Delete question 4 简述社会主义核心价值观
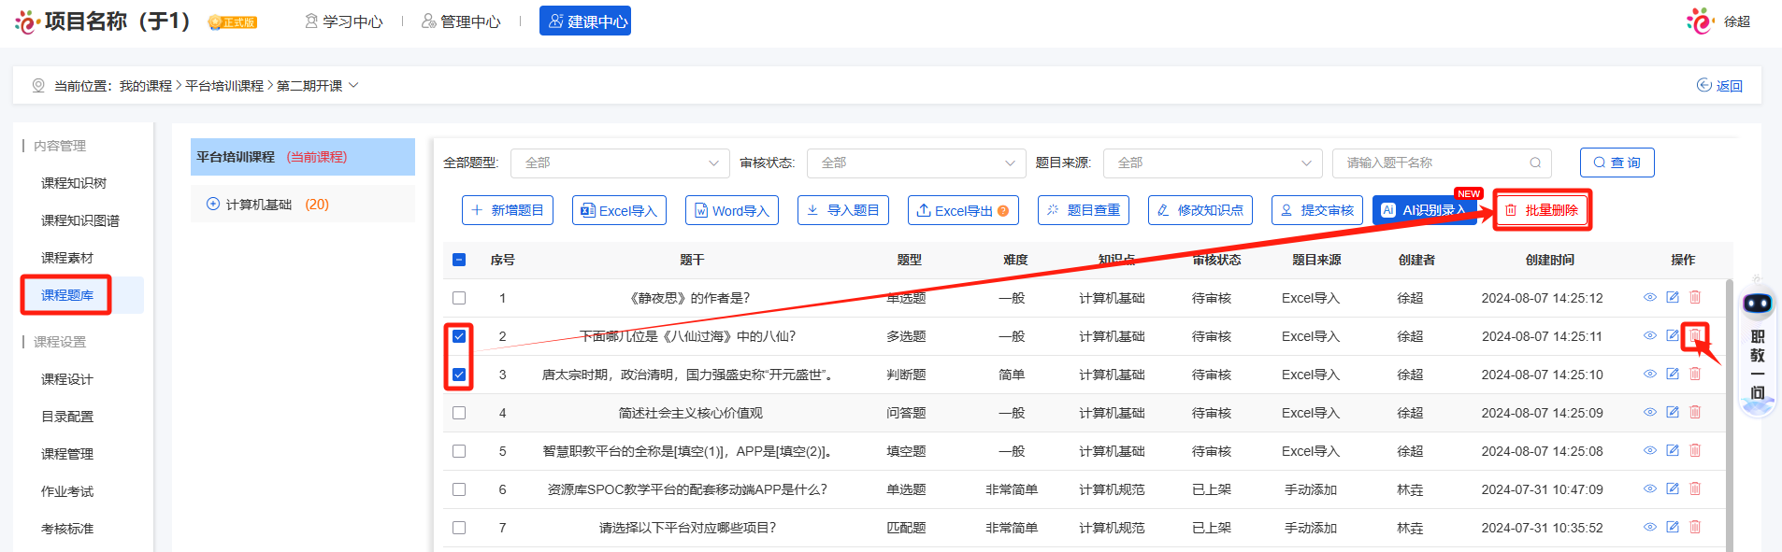1782x552 pixels. coord(1695,412)
